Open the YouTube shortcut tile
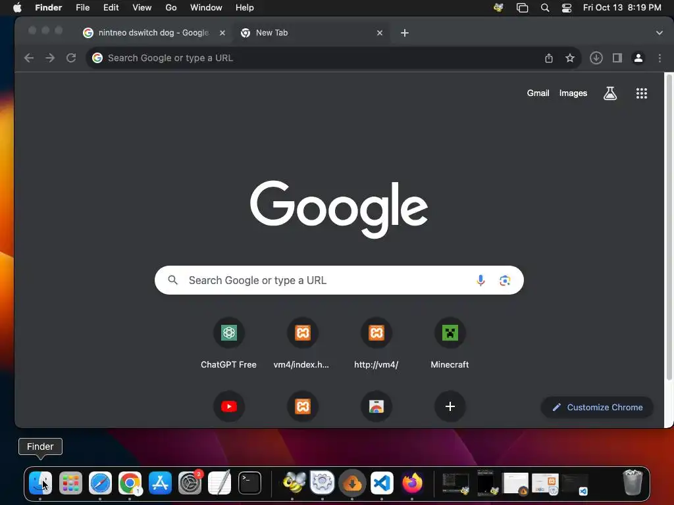This screenshot has width=674, height=505. [228, 406]
